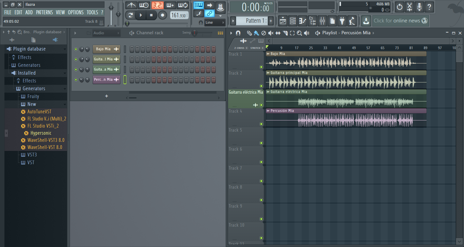The image size is (464, 247).
Task: Toggle typing keyboard to piano mode
Action: click(x=199, y=5)
